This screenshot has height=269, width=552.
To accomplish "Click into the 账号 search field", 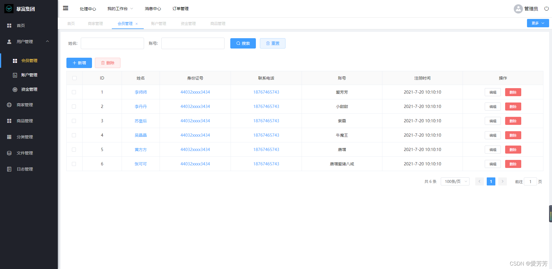I will pos(193,43).
